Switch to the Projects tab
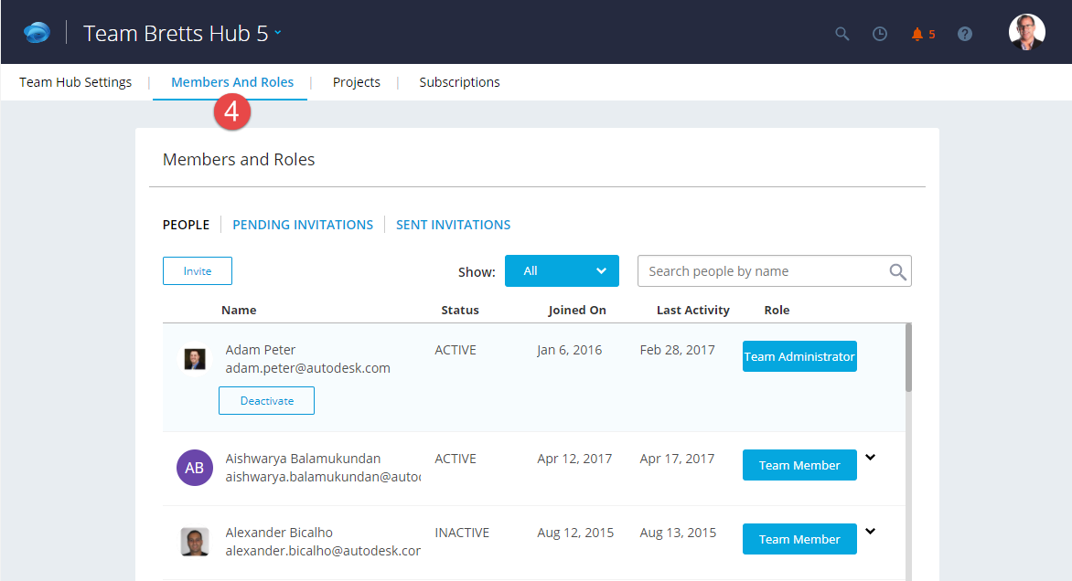This screenshot has width=1072, height=581. click(x=356, y=81)
